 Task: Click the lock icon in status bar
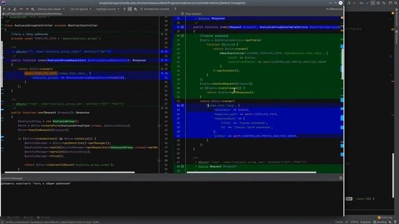point(390,222)
